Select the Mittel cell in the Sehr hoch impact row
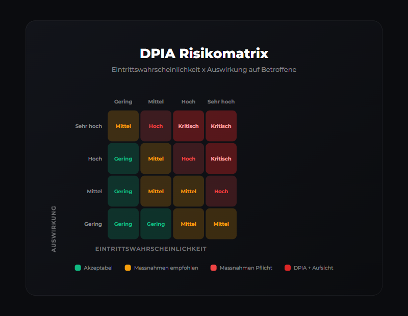Screen dimensions: 408x316 click(x=123, y=126)
